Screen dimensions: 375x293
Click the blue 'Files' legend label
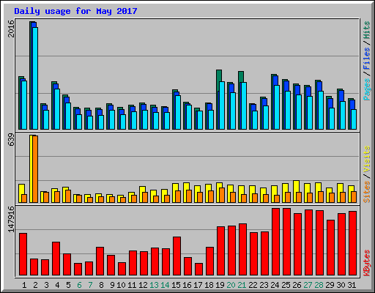(x=367, y=58)
